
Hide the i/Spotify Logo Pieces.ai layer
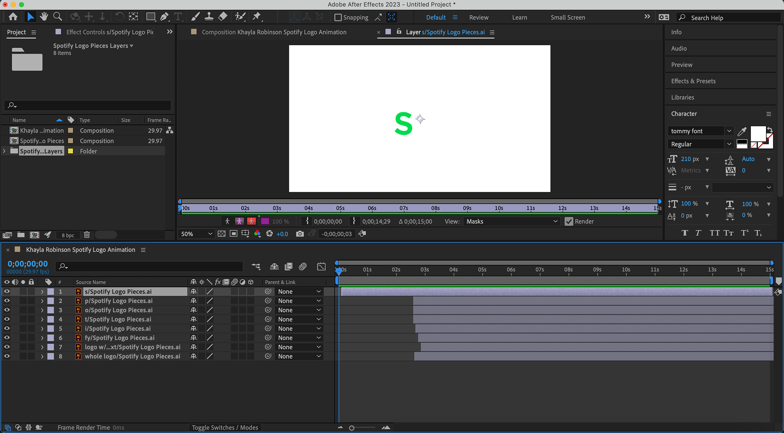(x=7, y=329)
